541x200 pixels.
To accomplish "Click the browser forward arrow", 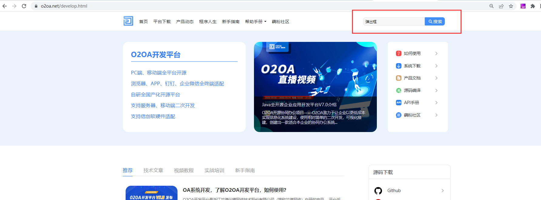I will point(14,6).
